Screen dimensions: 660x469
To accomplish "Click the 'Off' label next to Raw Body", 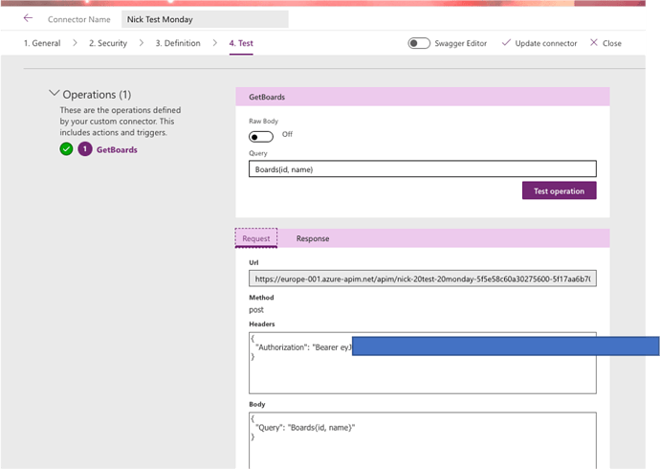I will (x=287, y=134).
